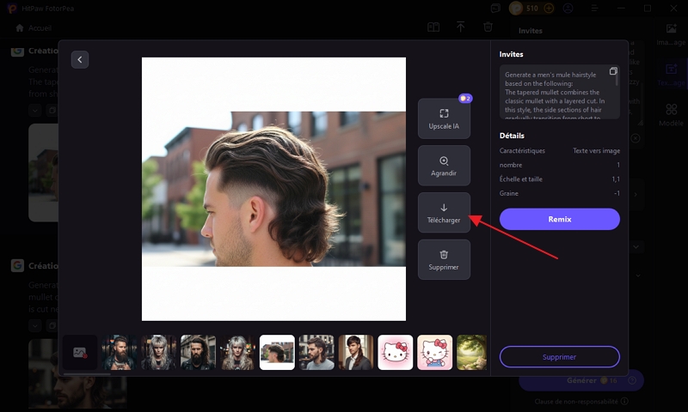Open the user account profile icon

pyautogui.click(x=568, y=9)
